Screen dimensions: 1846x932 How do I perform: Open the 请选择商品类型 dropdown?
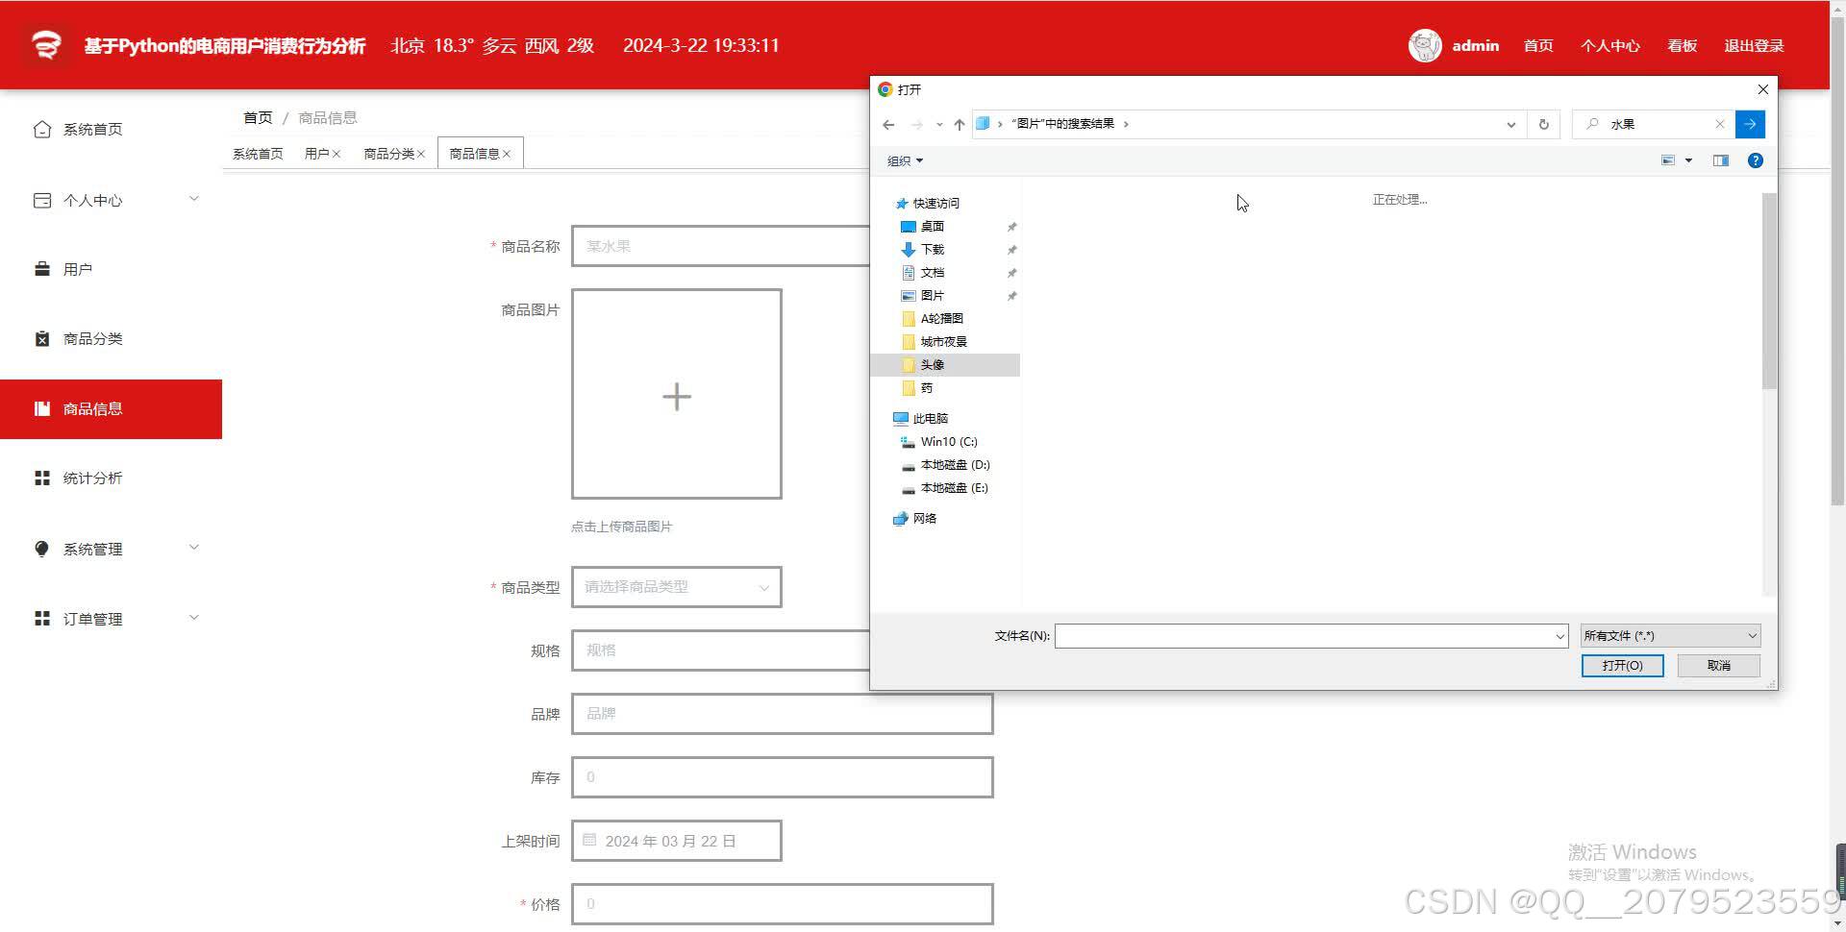677,587
